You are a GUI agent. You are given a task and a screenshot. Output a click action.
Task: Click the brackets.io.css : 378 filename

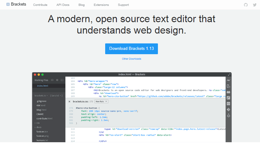click(83, 102)
